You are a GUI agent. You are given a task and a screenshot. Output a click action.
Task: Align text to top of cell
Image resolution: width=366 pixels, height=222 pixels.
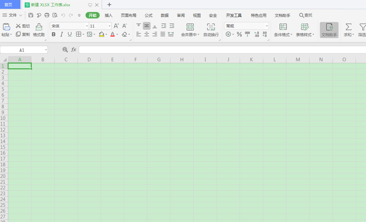click(138, 26)
